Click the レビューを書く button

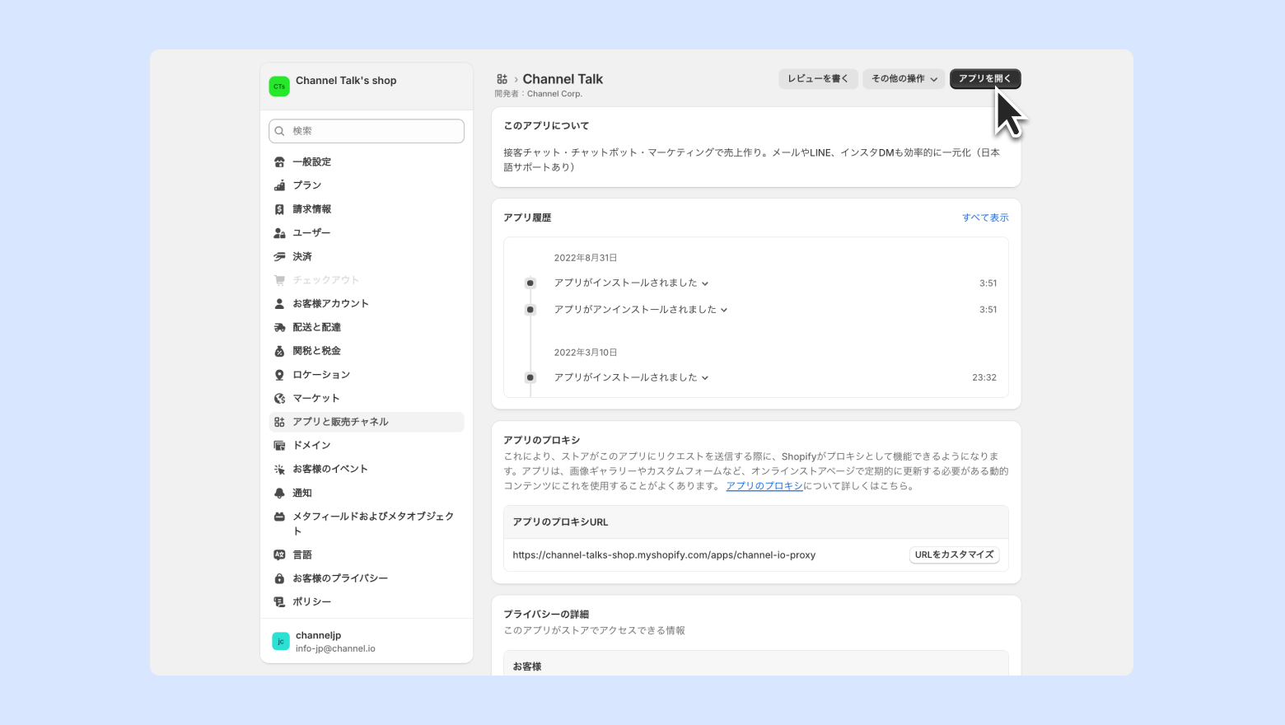[818, 79]
